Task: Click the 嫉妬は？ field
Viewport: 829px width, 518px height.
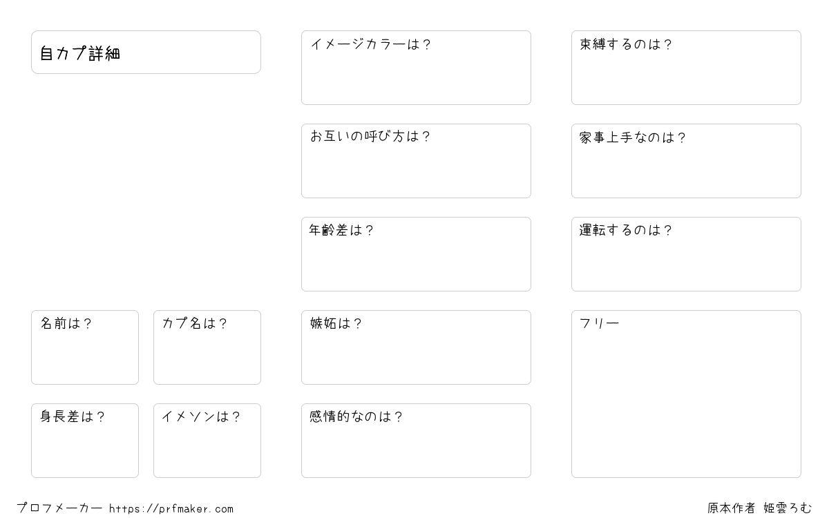Action: coord(416,347)
